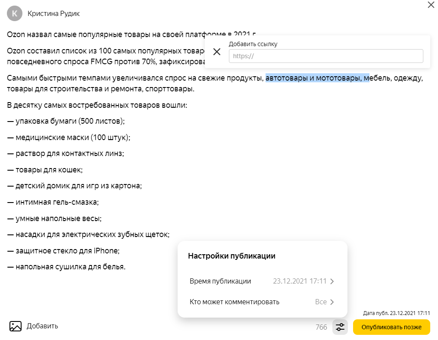Click the Добавить label at bottom left
This screenshot has height=340, width=438.
point(42,326)
